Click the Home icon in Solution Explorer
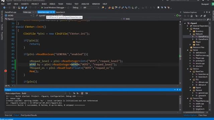 pos(192,16)
